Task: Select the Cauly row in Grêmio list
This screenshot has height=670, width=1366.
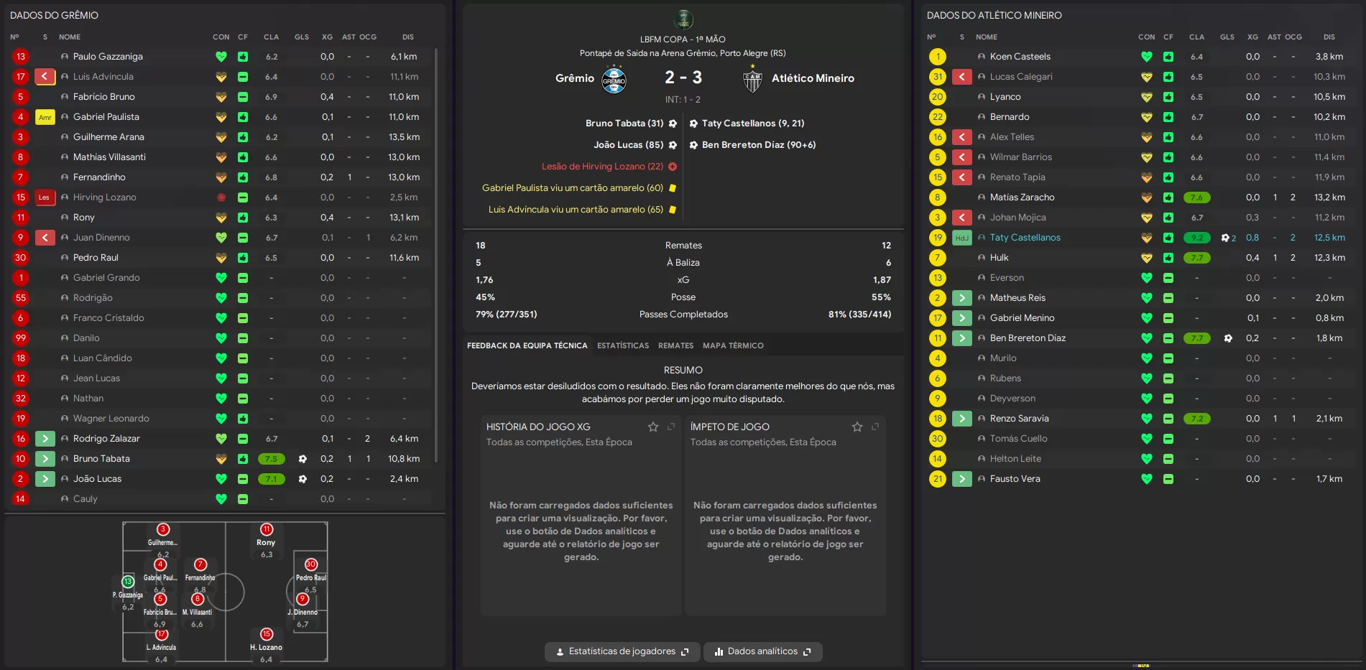Action: [220, 499]
